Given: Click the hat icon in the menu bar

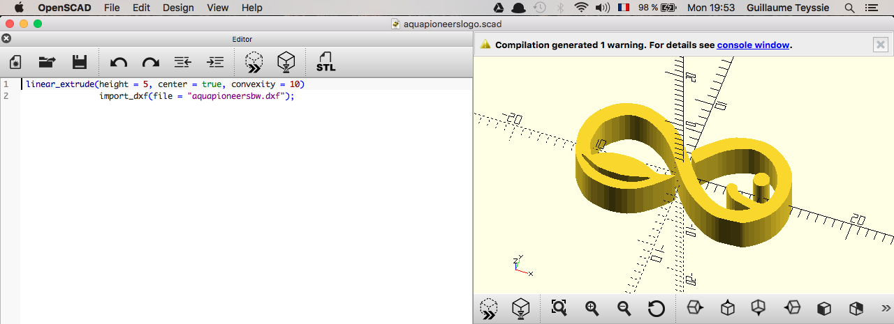Looking at the screenshot, I should [519, 8].
